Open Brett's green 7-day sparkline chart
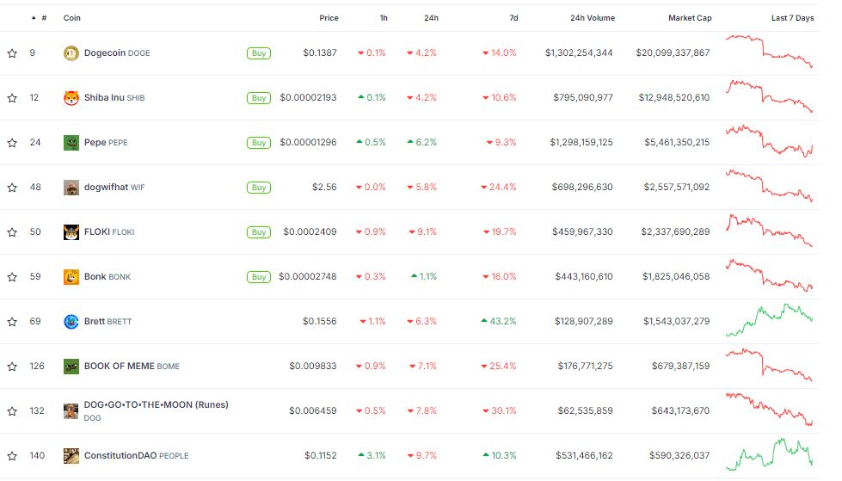The height and width of the screenshot is (481, 842). tap(769, 321)
